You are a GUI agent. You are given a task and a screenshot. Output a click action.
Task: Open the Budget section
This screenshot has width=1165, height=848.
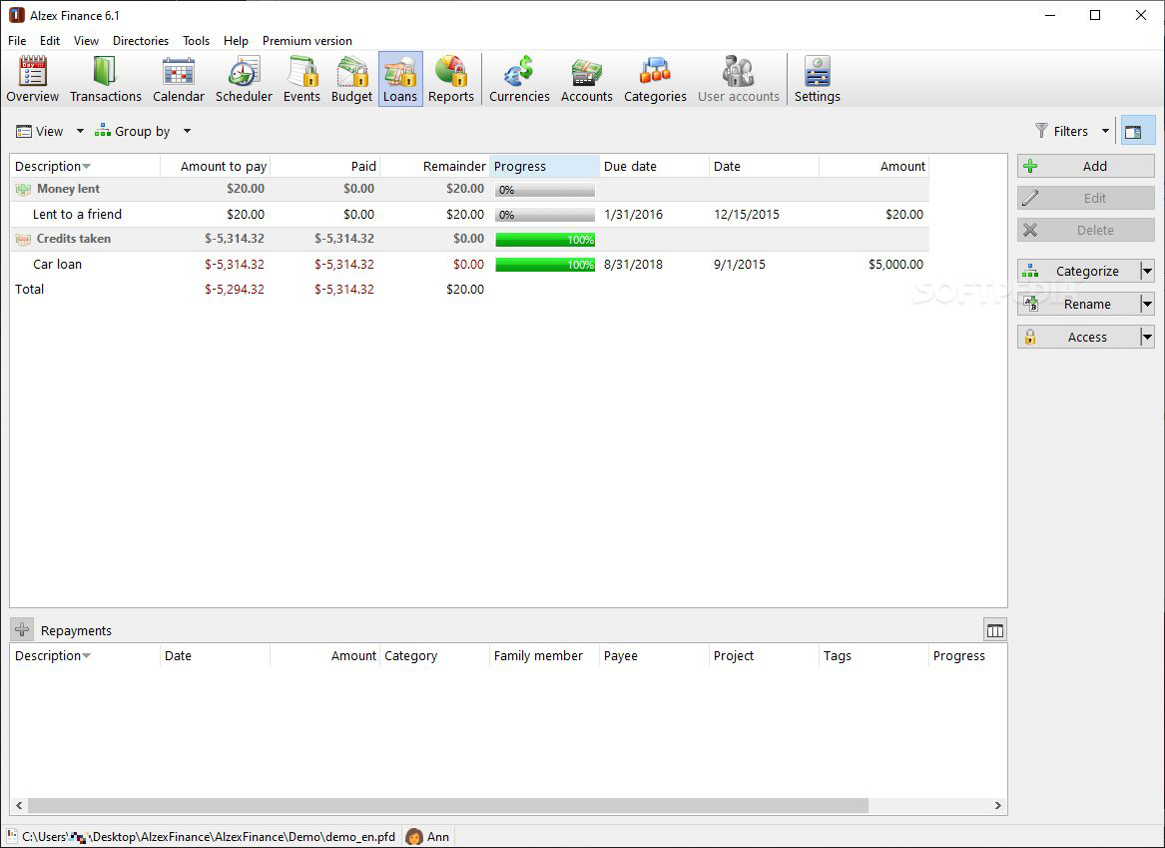[x=351, y=79]
